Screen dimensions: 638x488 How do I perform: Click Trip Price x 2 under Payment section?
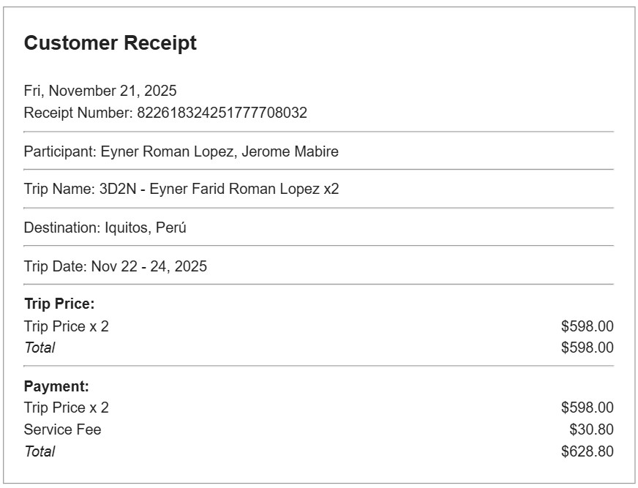[x=66, y=408]
